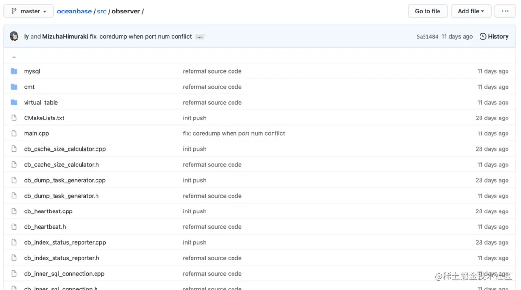Click file icon beside ob_cache_size_calculator.cpp
Viewport: 521px width, 290px height.
point(14,149)
